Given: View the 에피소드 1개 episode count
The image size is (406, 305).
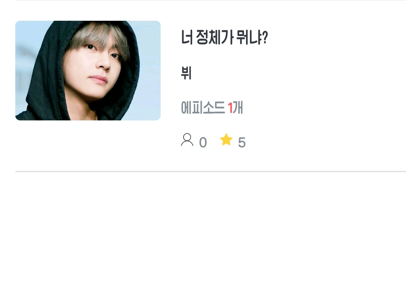Looking at the screenshot, I should (x=212, y=107).
